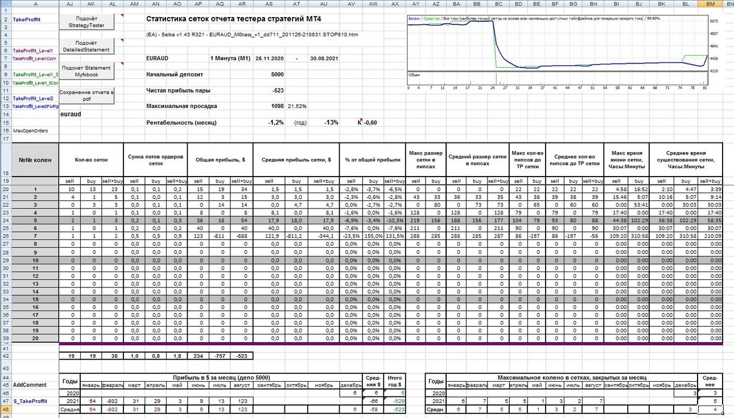Select the buy total -757 in row 42
Viewport: 734px width, 418px height.
pyautogui.click(x=220, y=355)
